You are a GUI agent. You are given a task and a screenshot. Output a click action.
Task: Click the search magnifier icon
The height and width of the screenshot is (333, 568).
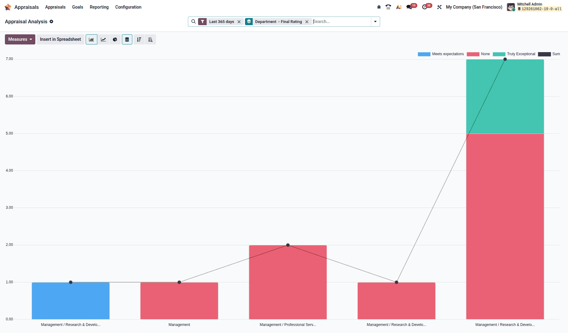pyautogui.click(x=193, y=21)
